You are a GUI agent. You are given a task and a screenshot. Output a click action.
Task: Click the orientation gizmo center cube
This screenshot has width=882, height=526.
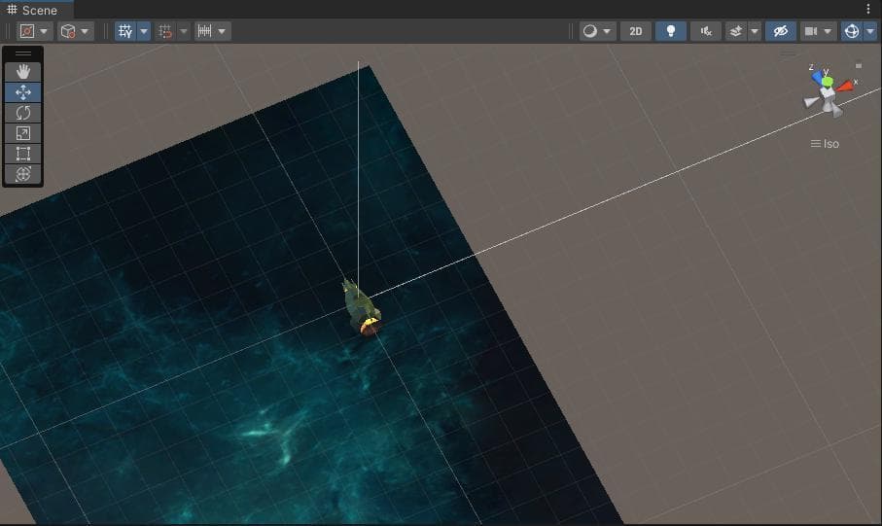[x=827, y=92]
